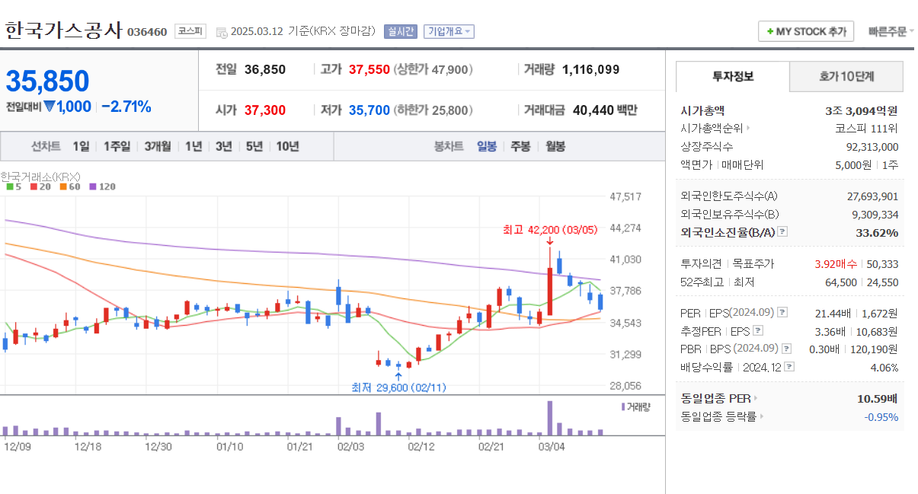
Task: Select the 일봉 daily candle chart
Action: pyautogui.click(x=487, y=146)
